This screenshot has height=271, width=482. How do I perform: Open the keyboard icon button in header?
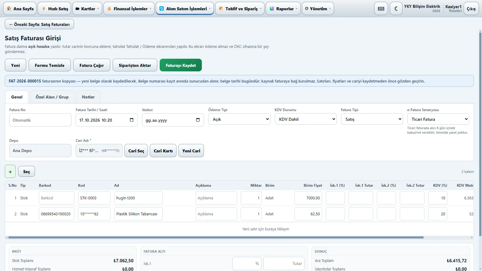click(x=381, y=8)
